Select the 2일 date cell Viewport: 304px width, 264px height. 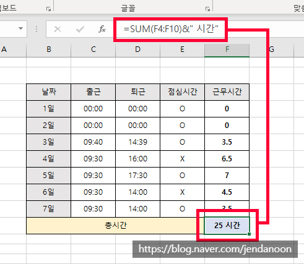click(49, 126)
